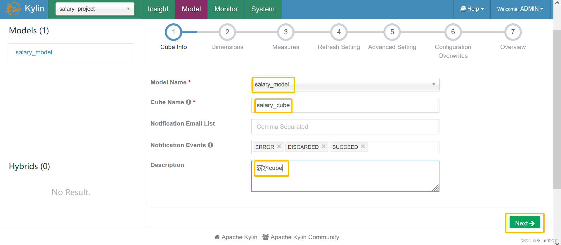Click the home icon in the footer

[217, 237]
